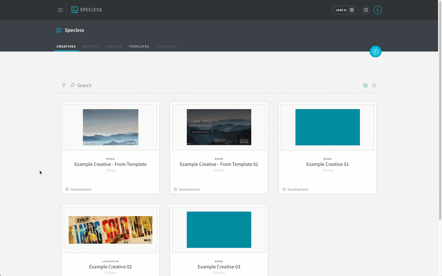This screenshot has width=442, height=276.
Task: Click the creative ID 21Sb8w
Action: tap(110, 273)
